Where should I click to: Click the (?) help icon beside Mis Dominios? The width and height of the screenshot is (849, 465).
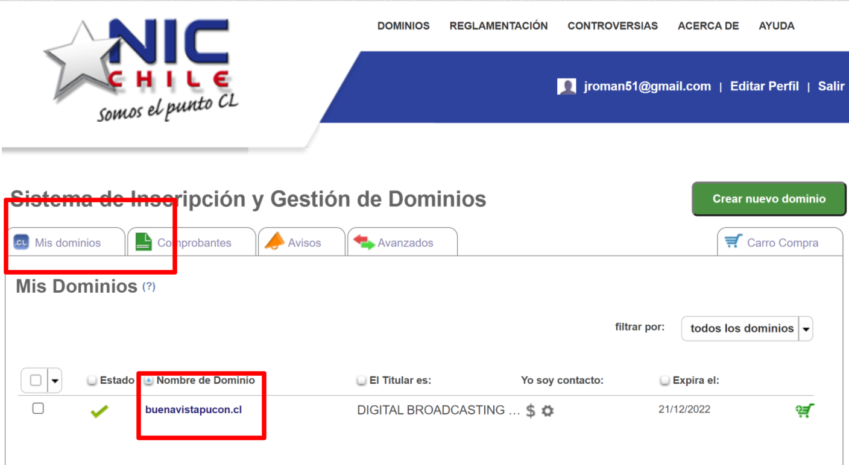[148, 287]
